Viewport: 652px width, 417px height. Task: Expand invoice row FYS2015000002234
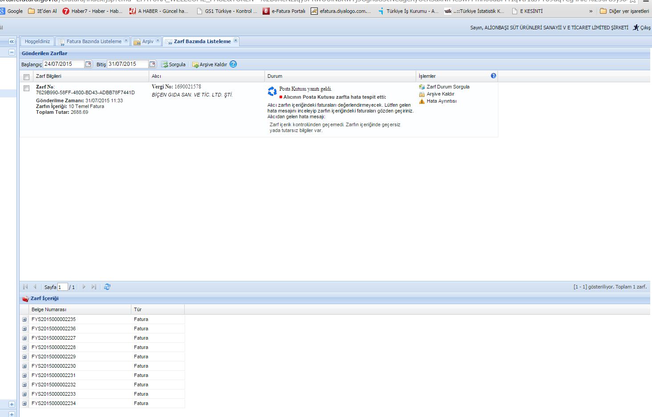pos(24,403)
